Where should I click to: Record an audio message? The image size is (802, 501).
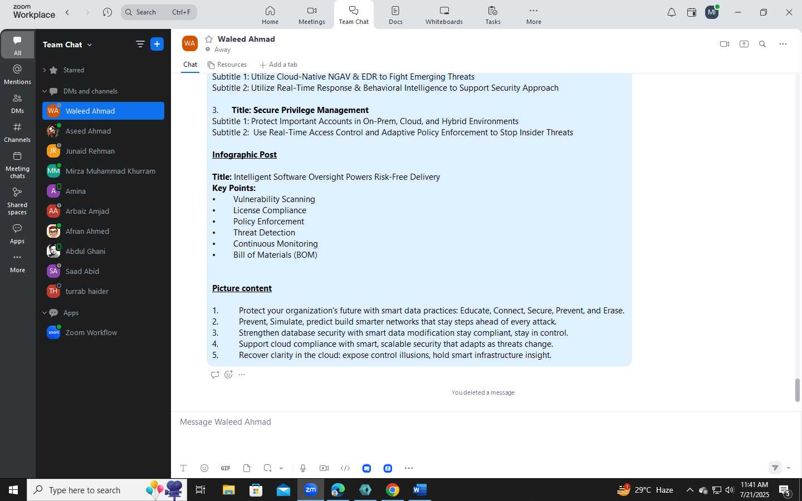tap(303, 468)
